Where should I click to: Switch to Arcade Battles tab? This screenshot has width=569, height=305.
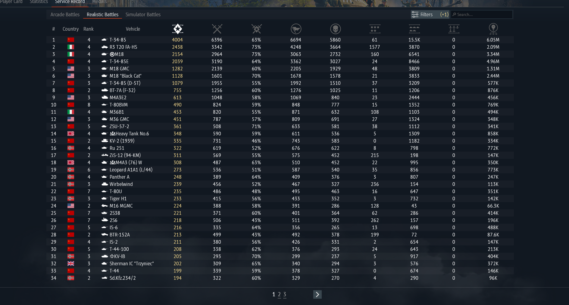tap(65, 14)
